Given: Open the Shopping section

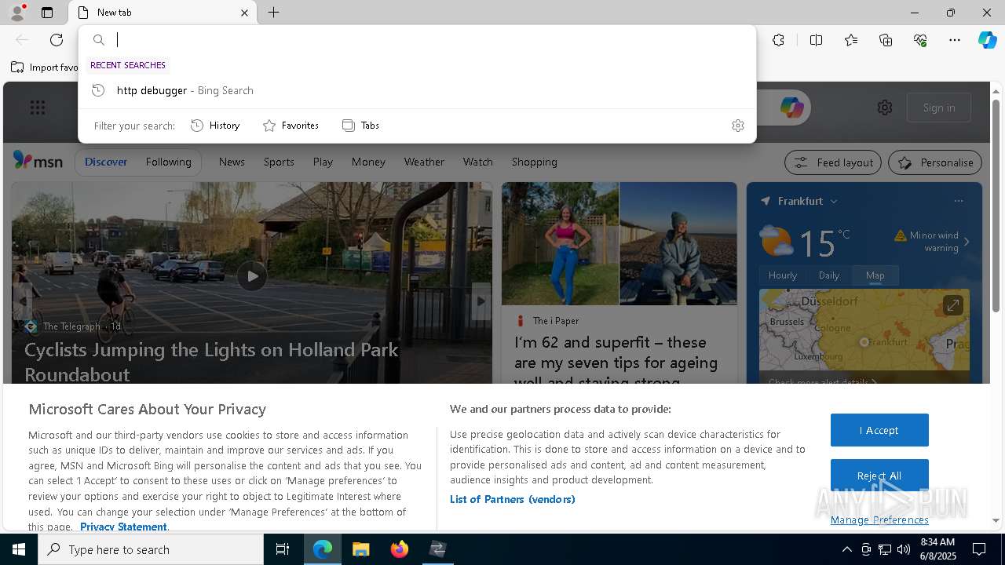Looking at the screenshot, I should click(534, 162).
